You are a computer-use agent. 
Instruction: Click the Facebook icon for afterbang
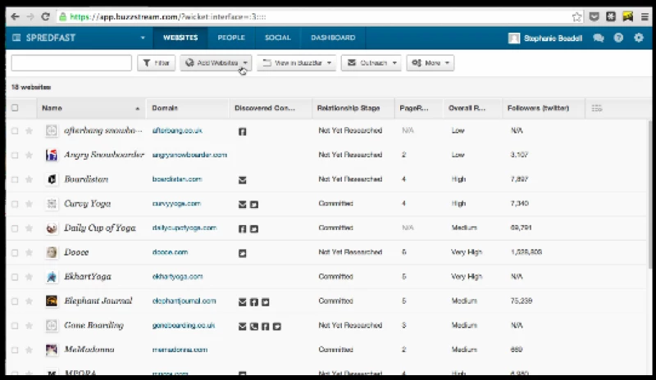pos(242,131)
